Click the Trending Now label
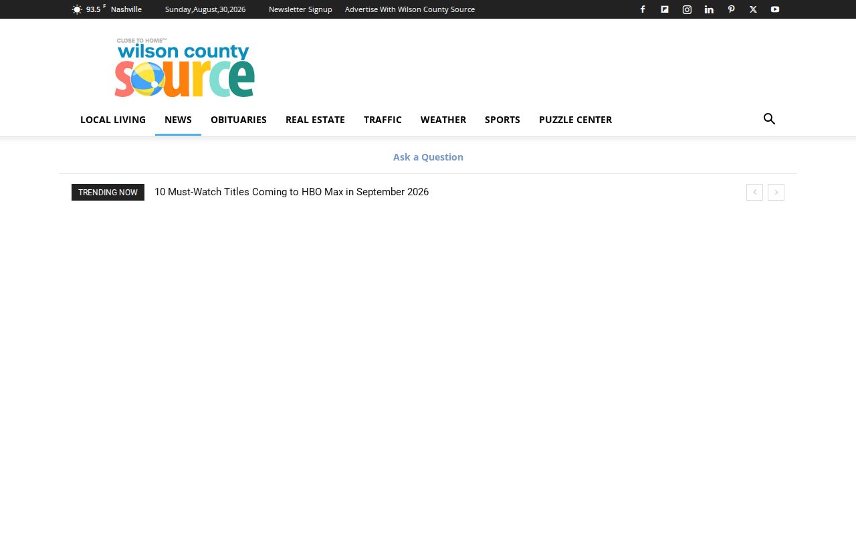Screen dimensions: 856x535 tap(108, 193)
